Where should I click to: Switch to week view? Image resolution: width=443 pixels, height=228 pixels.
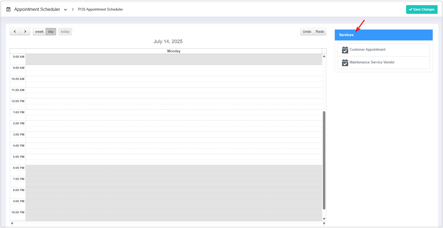39,32
